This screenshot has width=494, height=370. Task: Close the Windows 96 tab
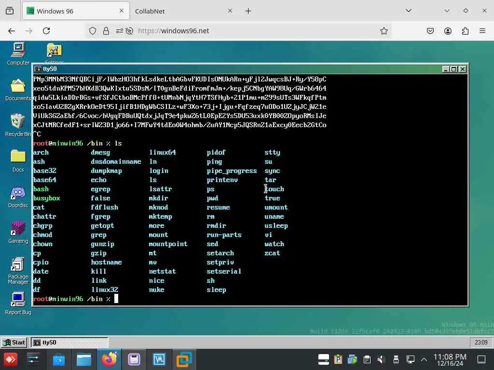point(122,11)
